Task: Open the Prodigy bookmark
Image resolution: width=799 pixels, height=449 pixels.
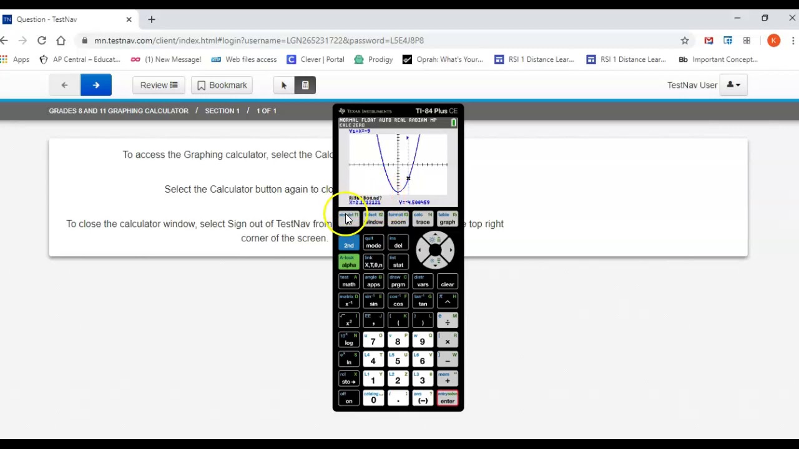Action: 373,59
